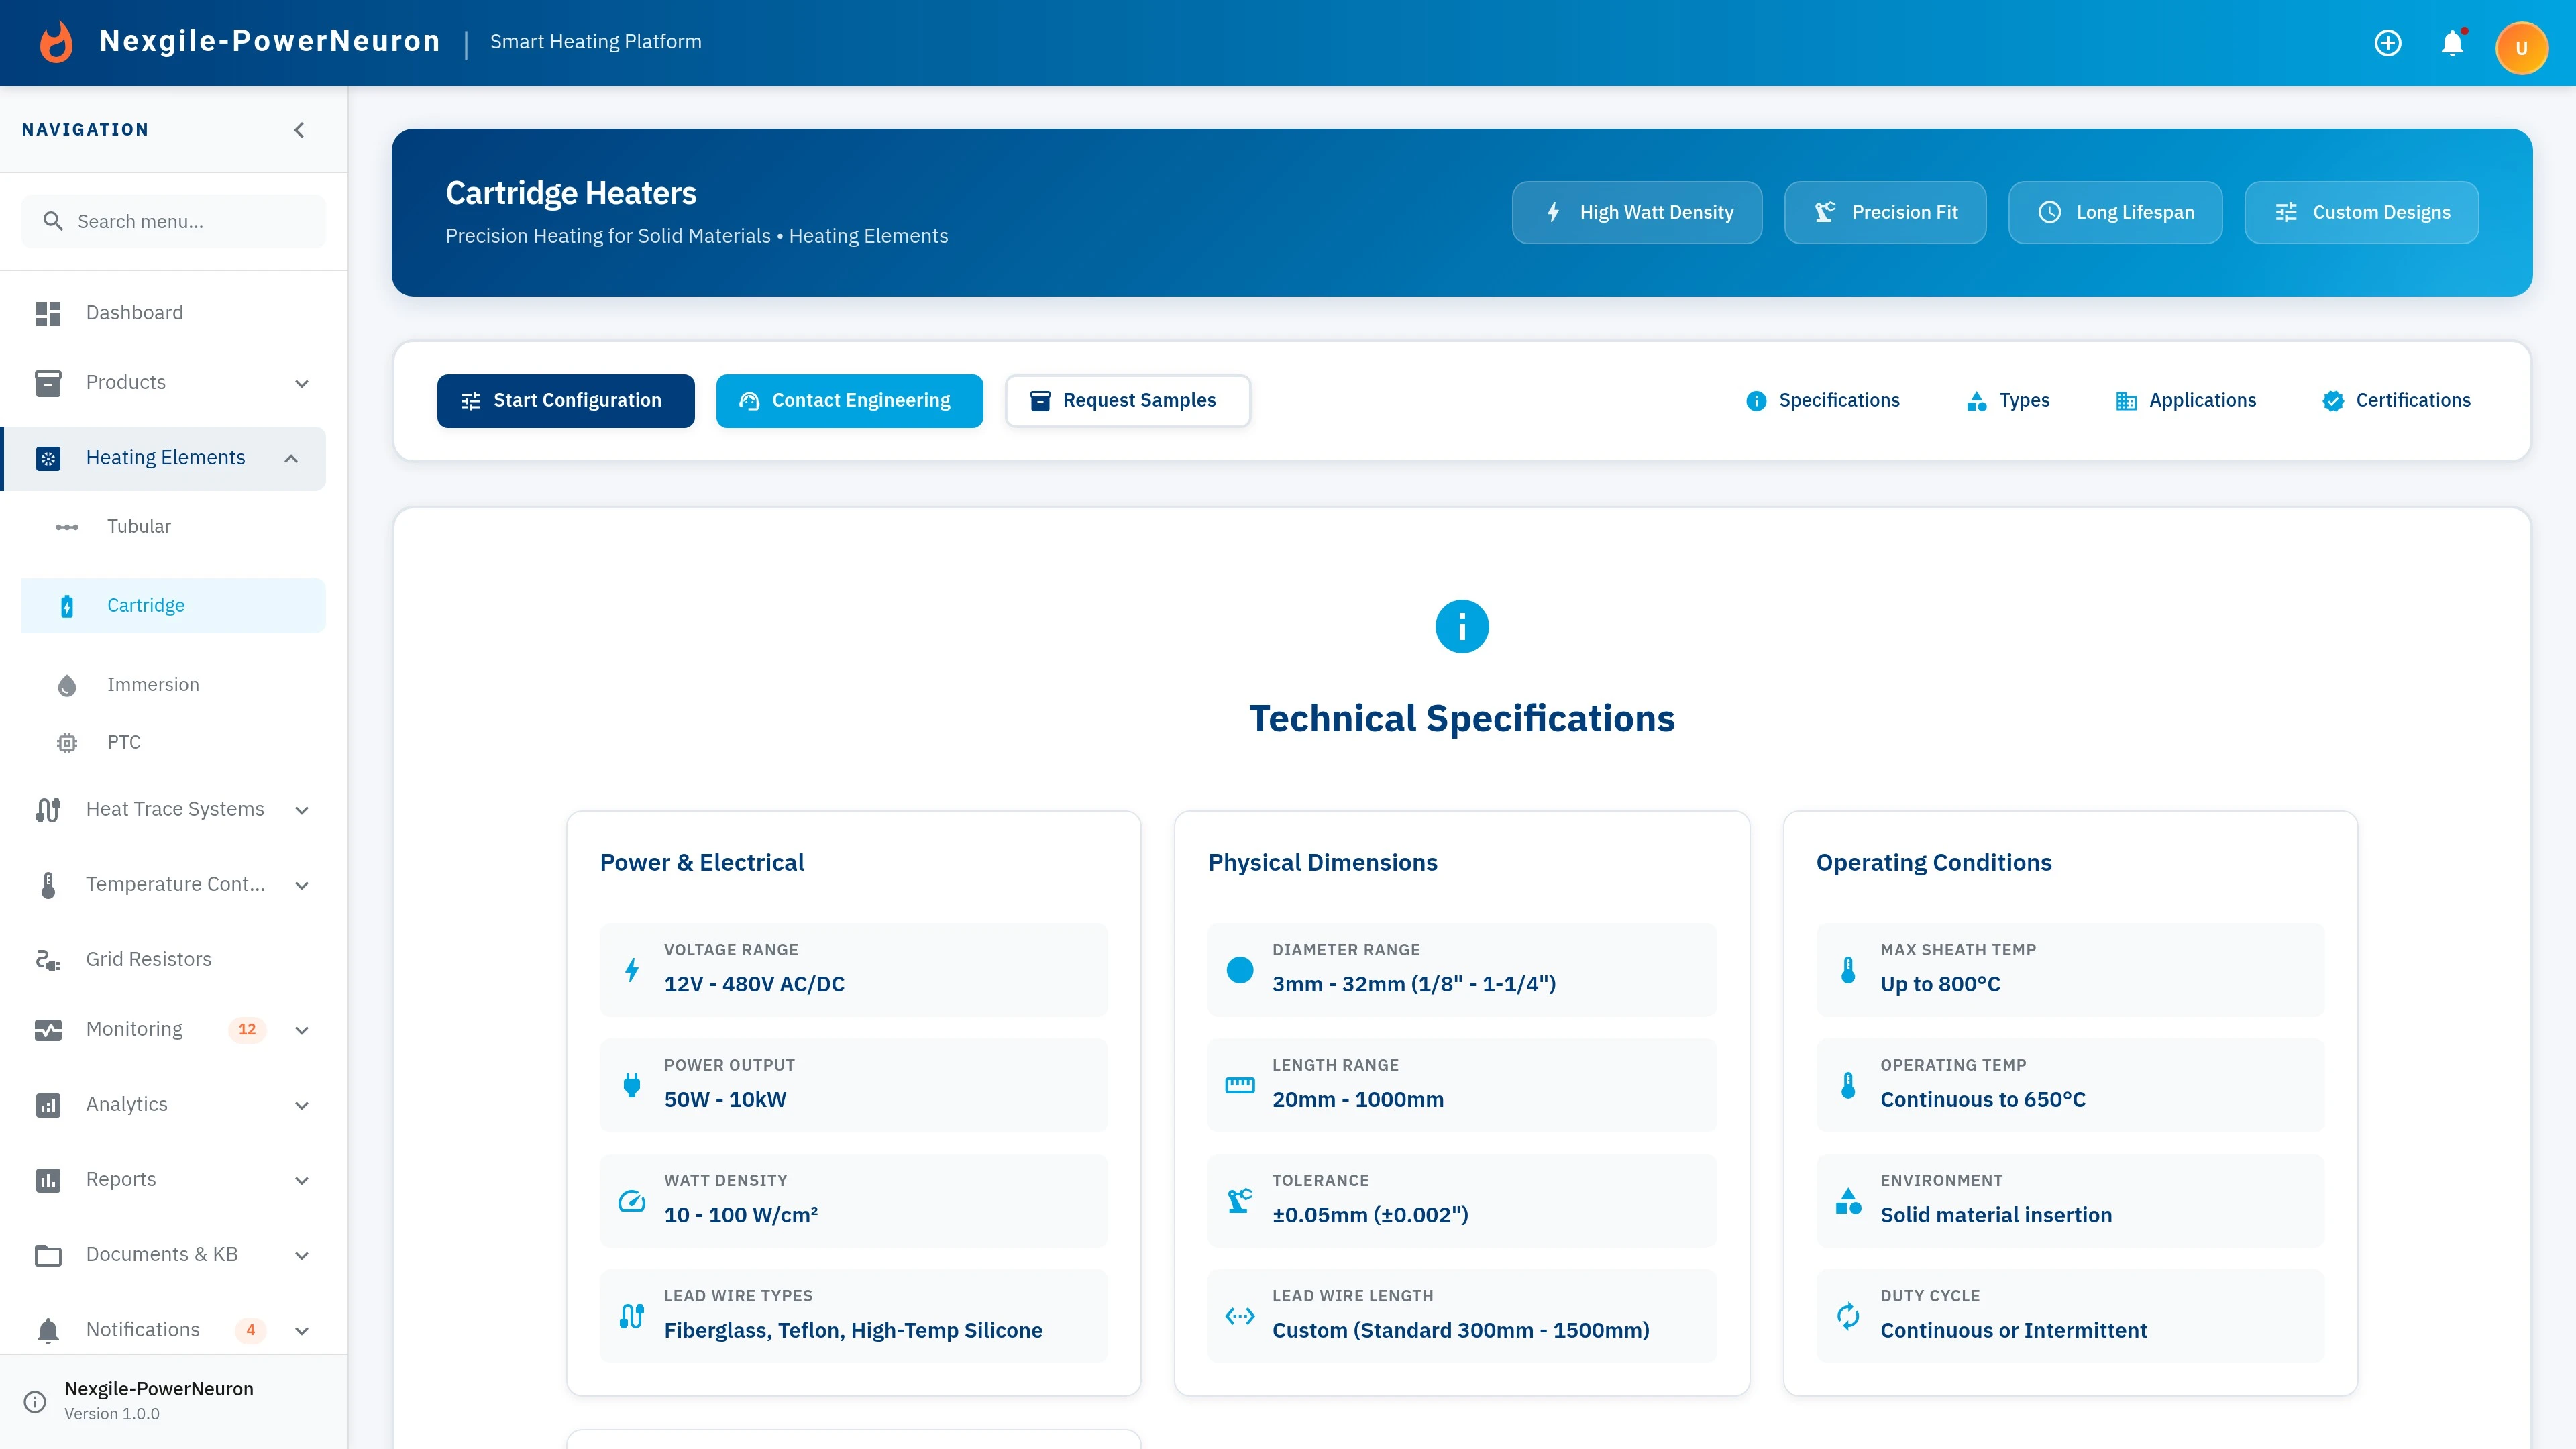Select the PTC heating element icon
The height and width of the screenshot is (1449, 2576).
[x=66, y=742]
